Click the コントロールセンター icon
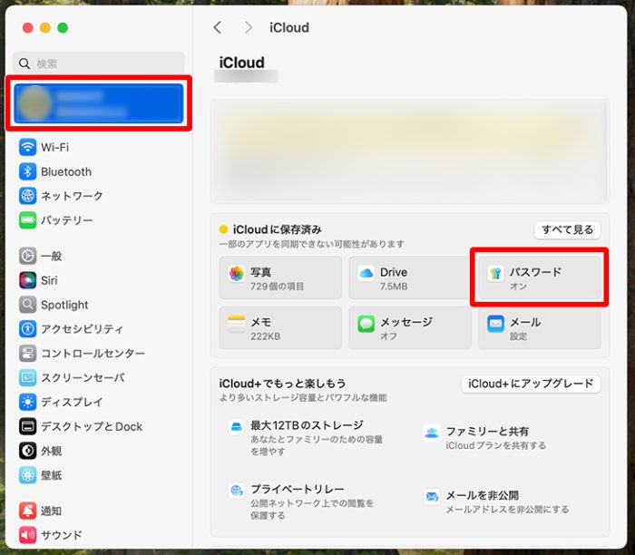This screenshot has width=635, height=555. click(28, 354)
